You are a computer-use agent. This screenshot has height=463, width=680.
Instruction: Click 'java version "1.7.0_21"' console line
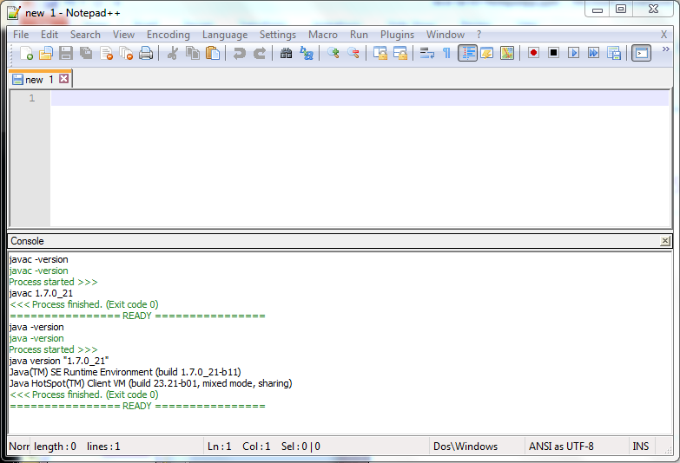pos(59,361)
